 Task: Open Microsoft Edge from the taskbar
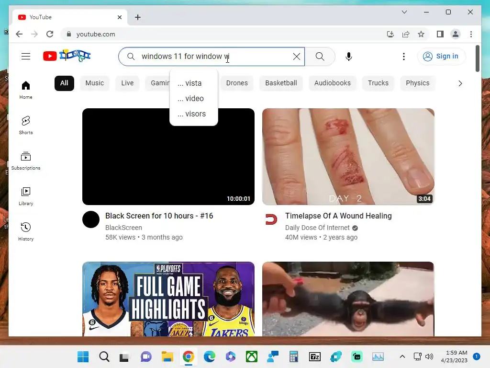[x=210, y=356]
